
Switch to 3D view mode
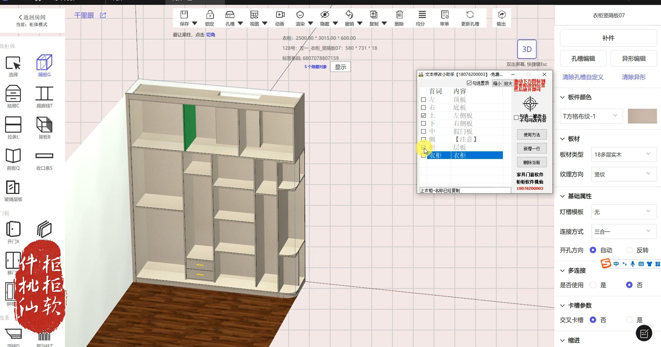point(527,49)
